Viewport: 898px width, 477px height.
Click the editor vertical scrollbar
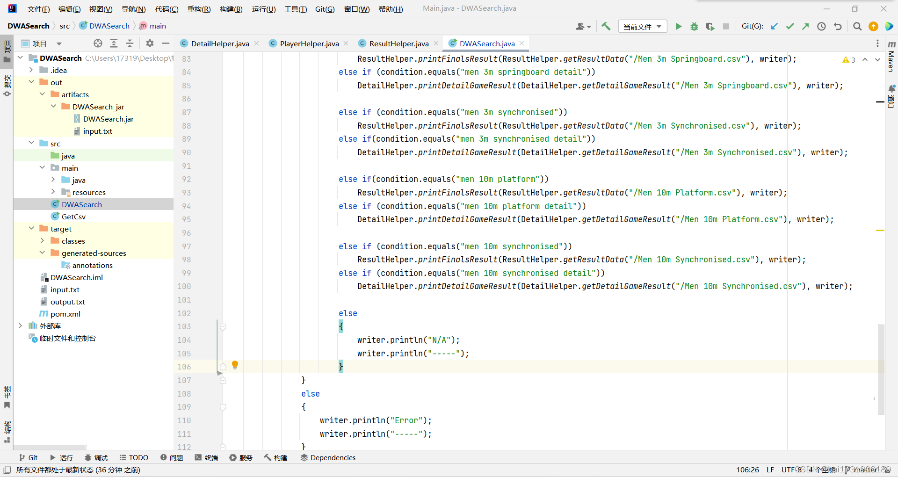click(881, 369)
